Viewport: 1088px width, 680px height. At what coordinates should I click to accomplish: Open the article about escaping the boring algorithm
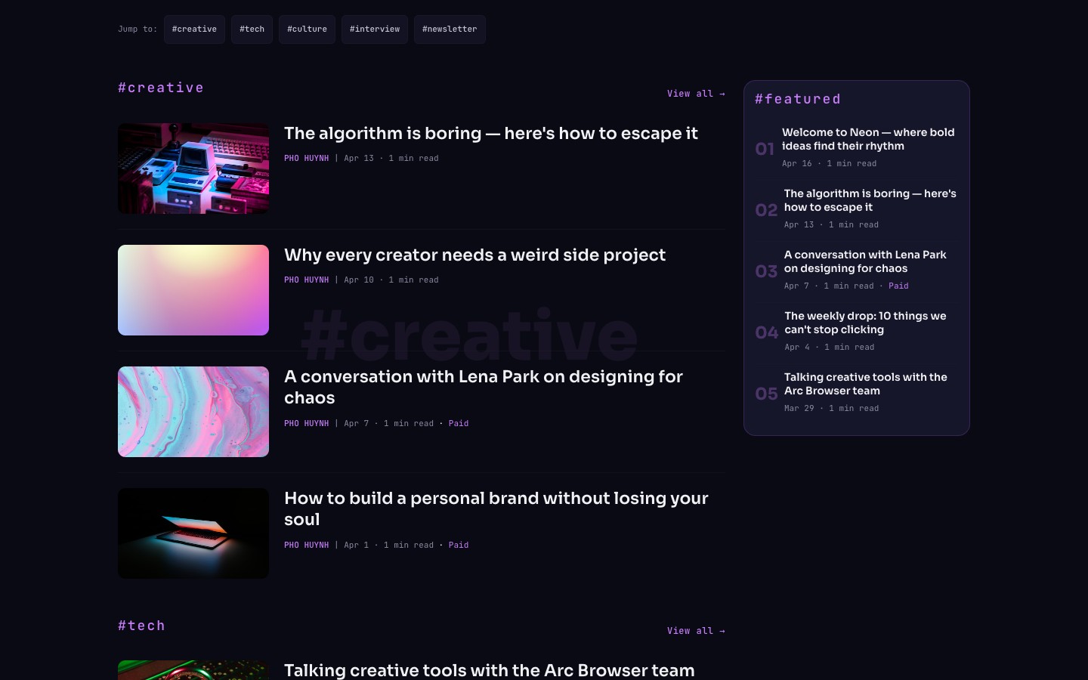(x=491, y=134)
